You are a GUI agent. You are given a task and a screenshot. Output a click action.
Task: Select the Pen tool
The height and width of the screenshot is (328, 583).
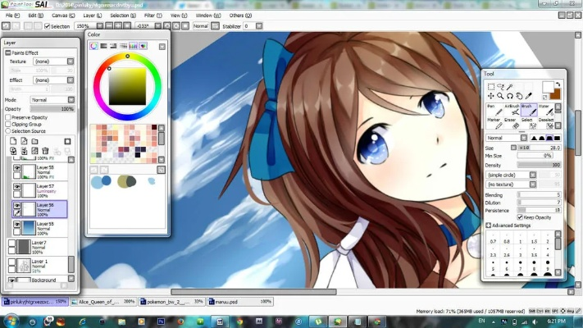click(494, 111)
